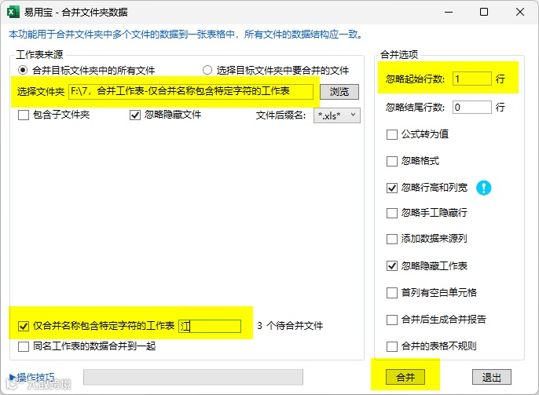Enable 首列有空白单元格 checkbox

click(x=392, y=293)
